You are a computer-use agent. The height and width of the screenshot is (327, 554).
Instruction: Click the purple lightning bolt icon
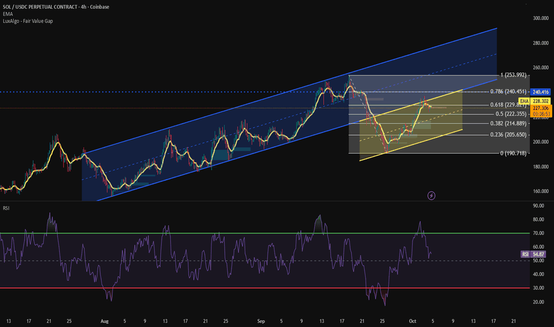[x=431, y=196]
